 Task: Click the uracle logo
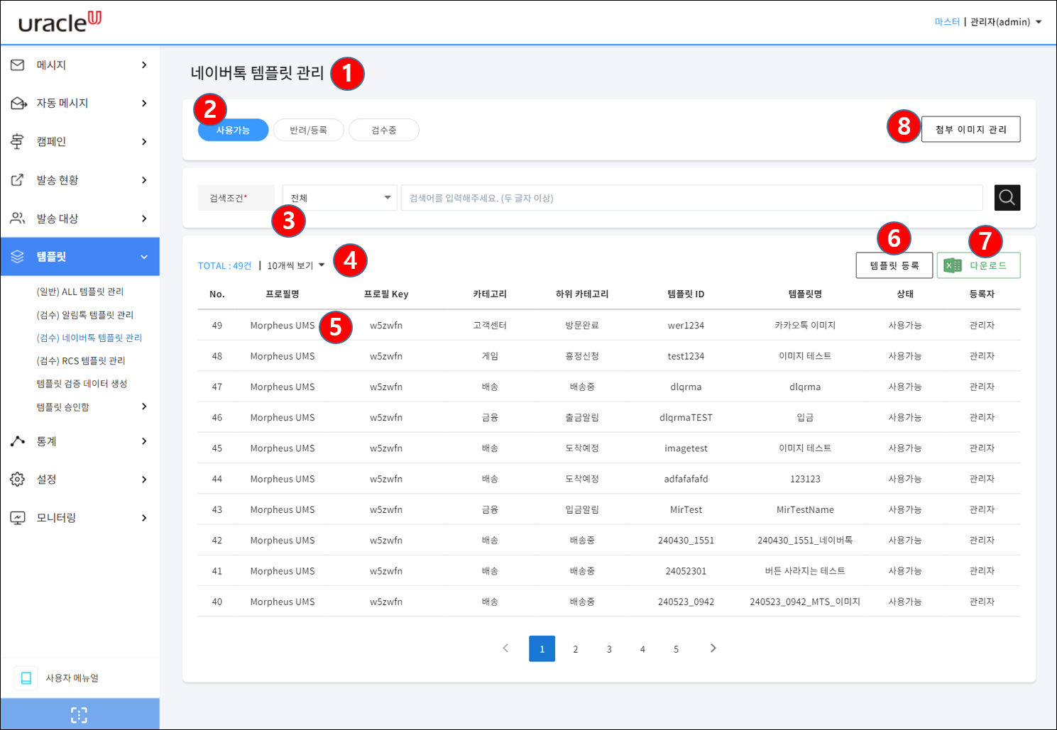(60, 22)
